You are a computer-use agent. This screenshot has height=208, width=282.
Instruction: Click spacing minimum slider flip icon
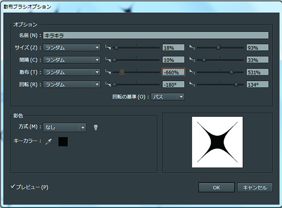point(108,60)
